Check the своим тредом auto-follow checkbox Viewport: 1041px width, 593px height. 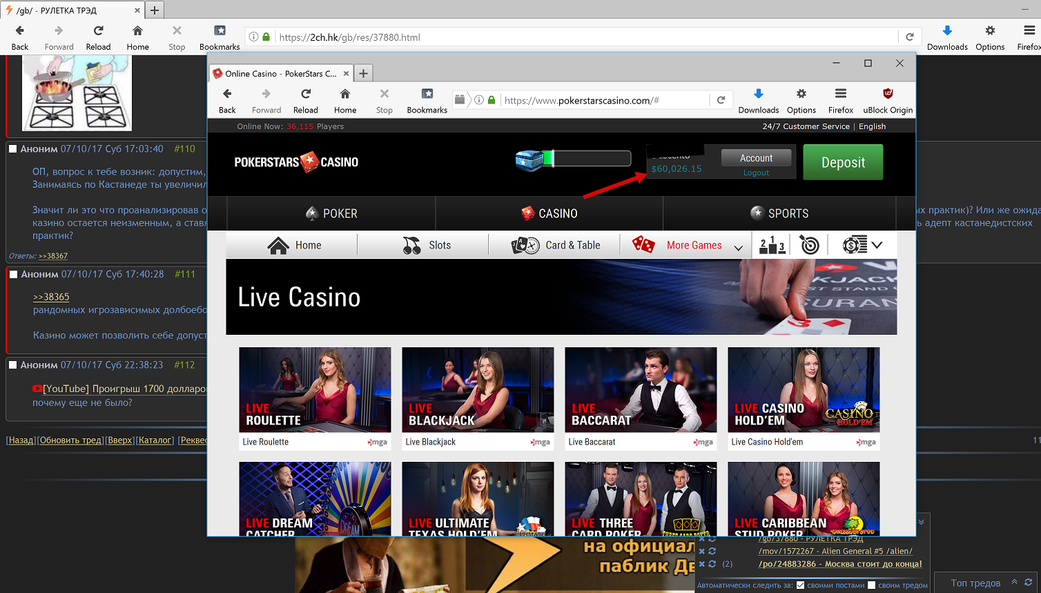(871, 585)
